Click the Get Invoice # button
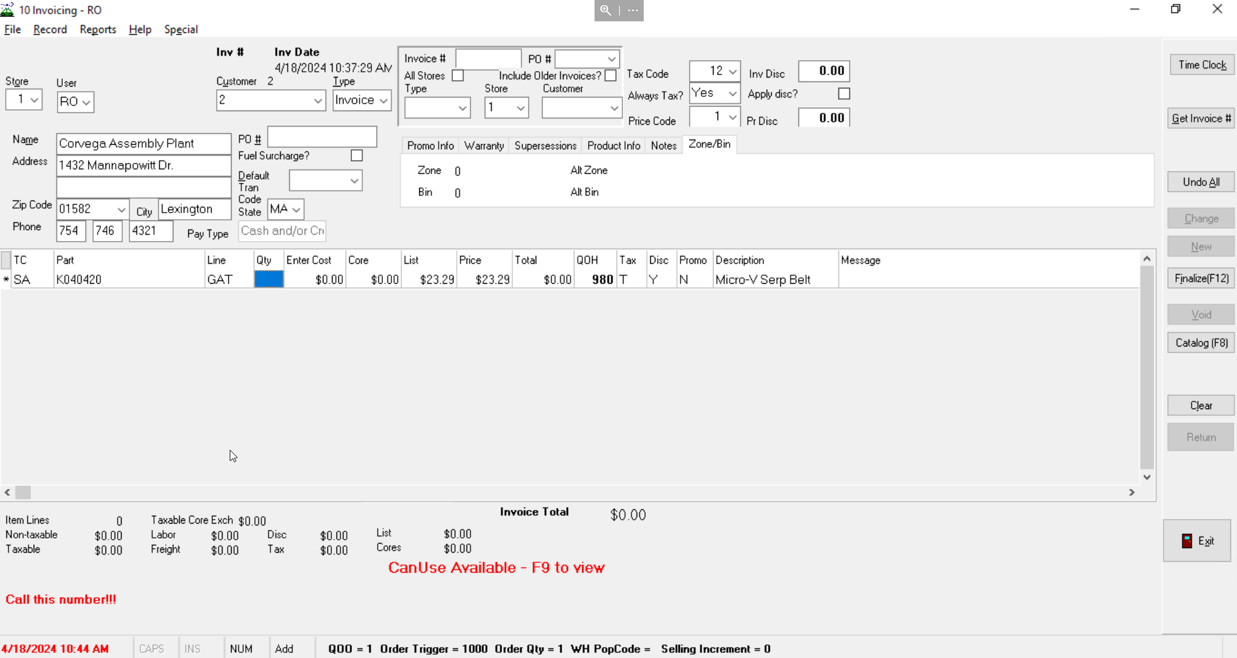This screenshot has height=658, width=1237. click(x=1201, y=118)
